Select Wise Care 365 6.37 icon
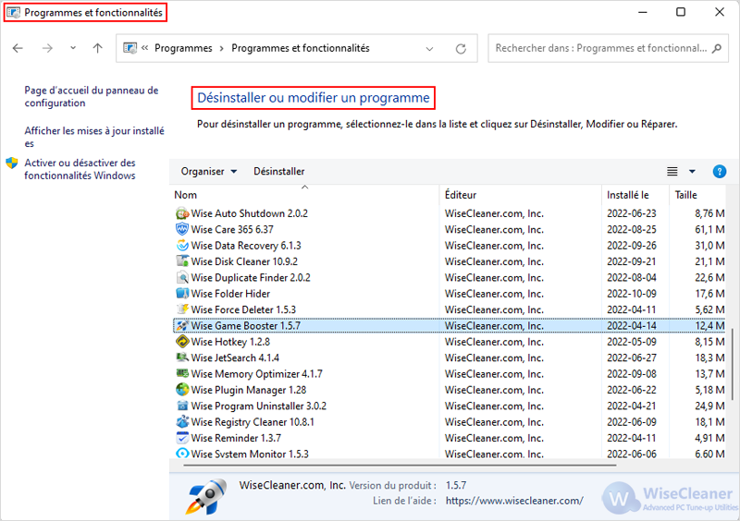This screenshot has width=740, height=521. pyautogui.click(x=182, y=230)
